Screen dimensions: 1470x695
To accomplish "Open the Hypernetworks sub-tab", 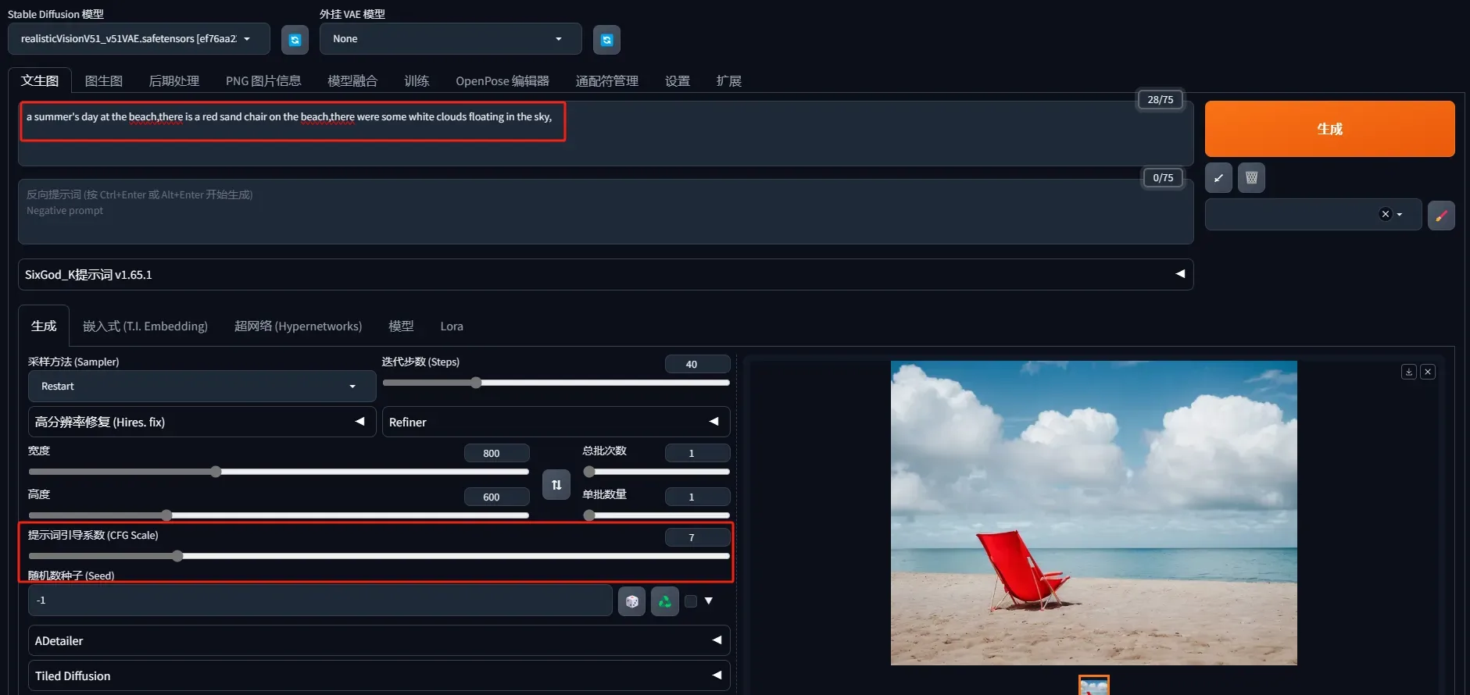I will (299, 326).
